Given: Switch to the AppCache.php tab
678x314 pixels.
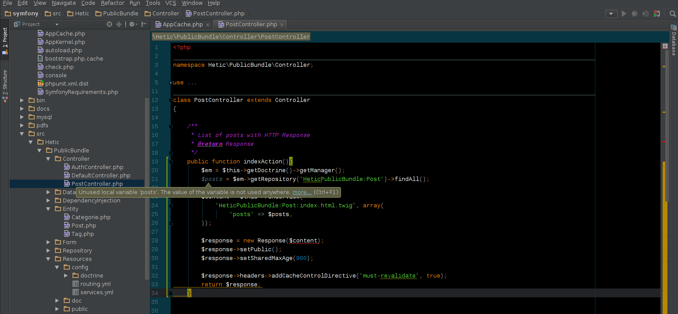Looking at the screenshot, I should [182, 24].
